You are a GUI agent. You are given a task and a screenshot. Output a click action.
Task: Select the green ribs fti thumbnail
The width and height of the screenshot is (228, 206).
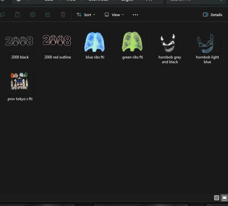(x=132, y=42)
